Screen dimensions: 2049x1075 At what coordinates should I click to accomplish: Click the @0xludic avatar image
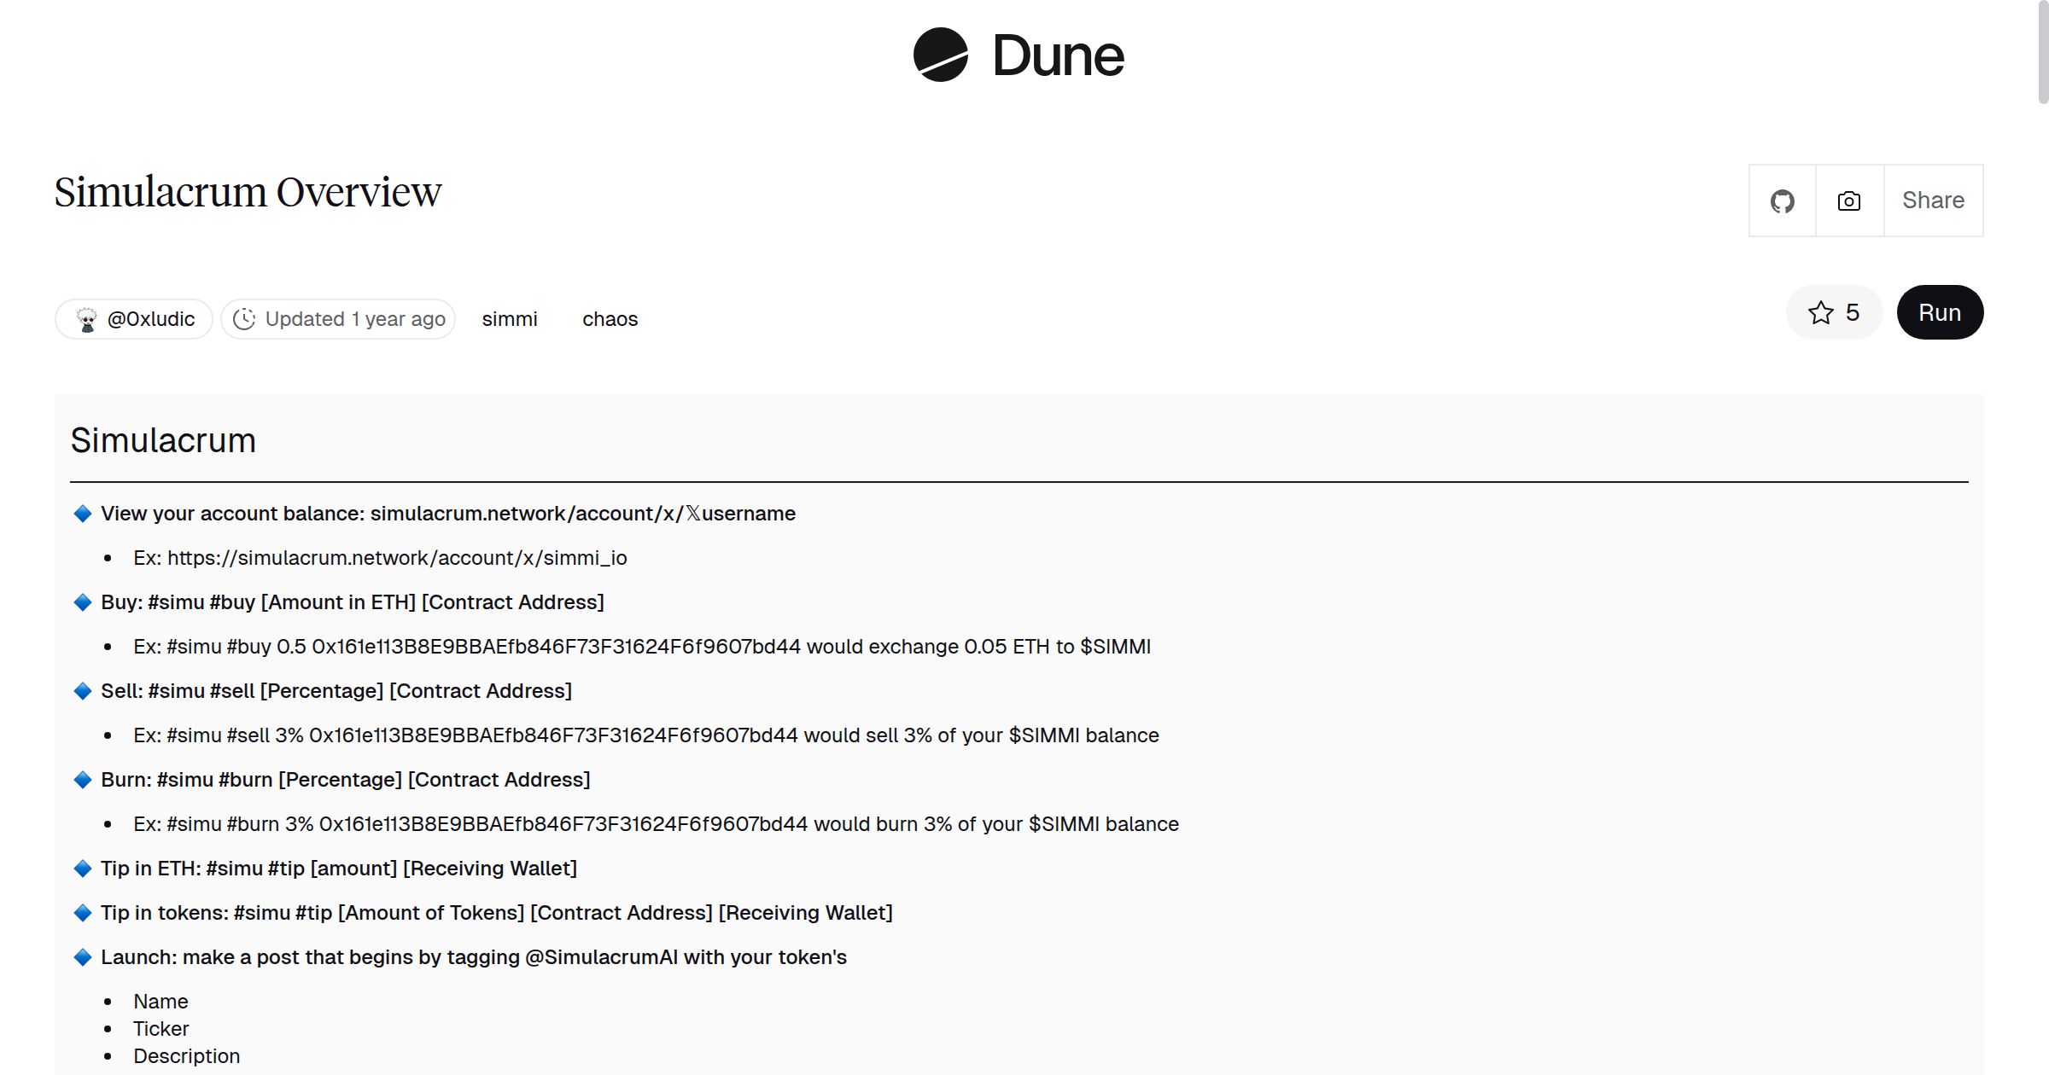click(x=87, y=319)
